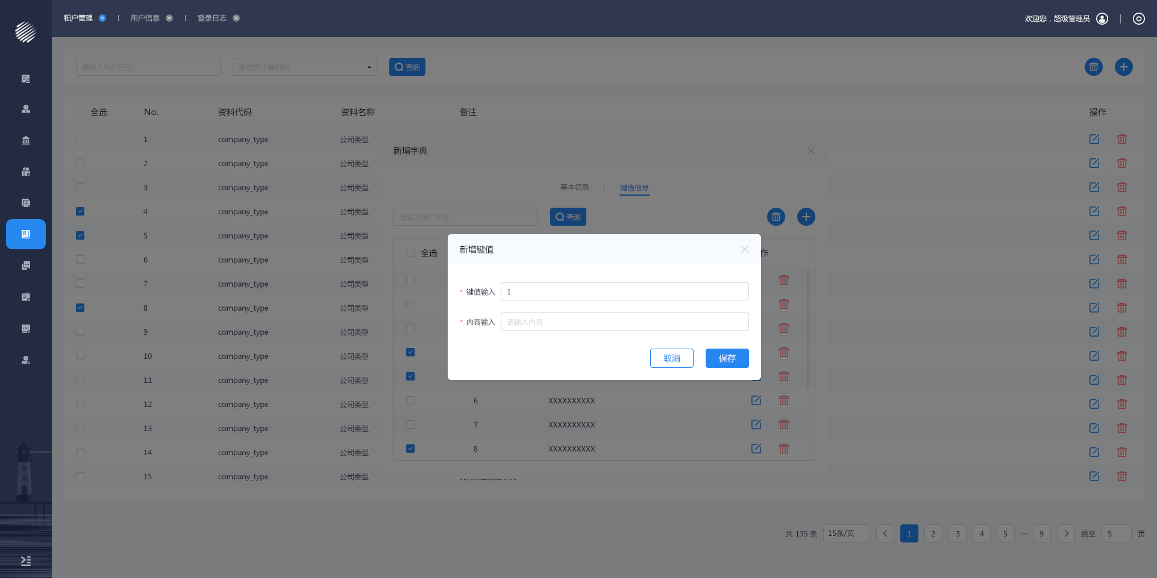This screenshot has width=1157, height=578.
Task: Click the user avatar icon
Action: click(x=1102, y=19)
